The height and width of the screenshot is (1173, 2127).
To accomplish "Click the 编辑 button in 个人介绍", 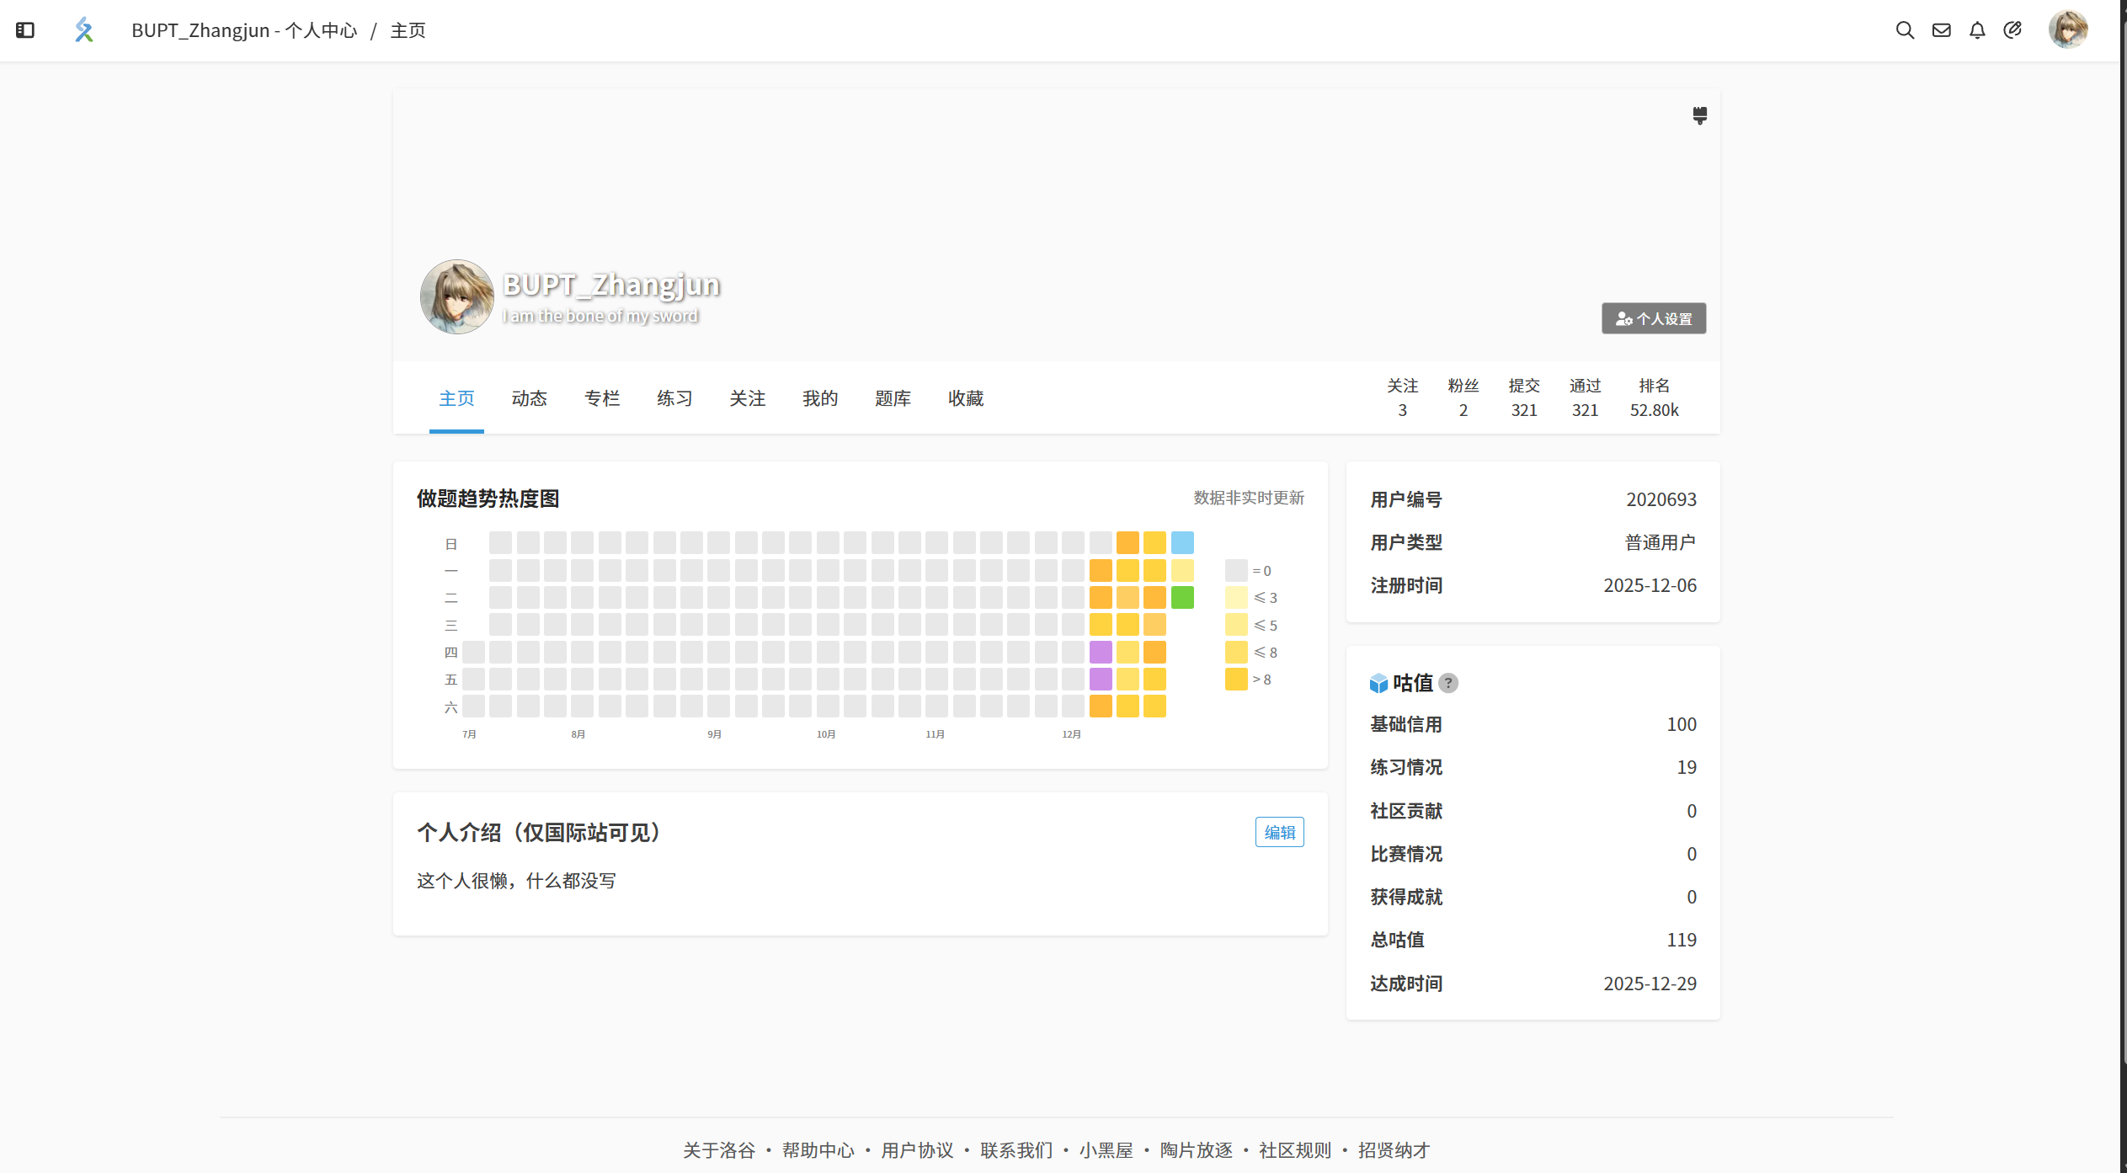I will [1279, 832].
